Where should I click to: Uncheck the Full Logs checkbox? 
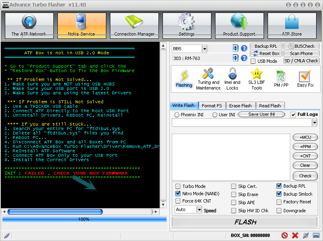click(x=293, y=115)
